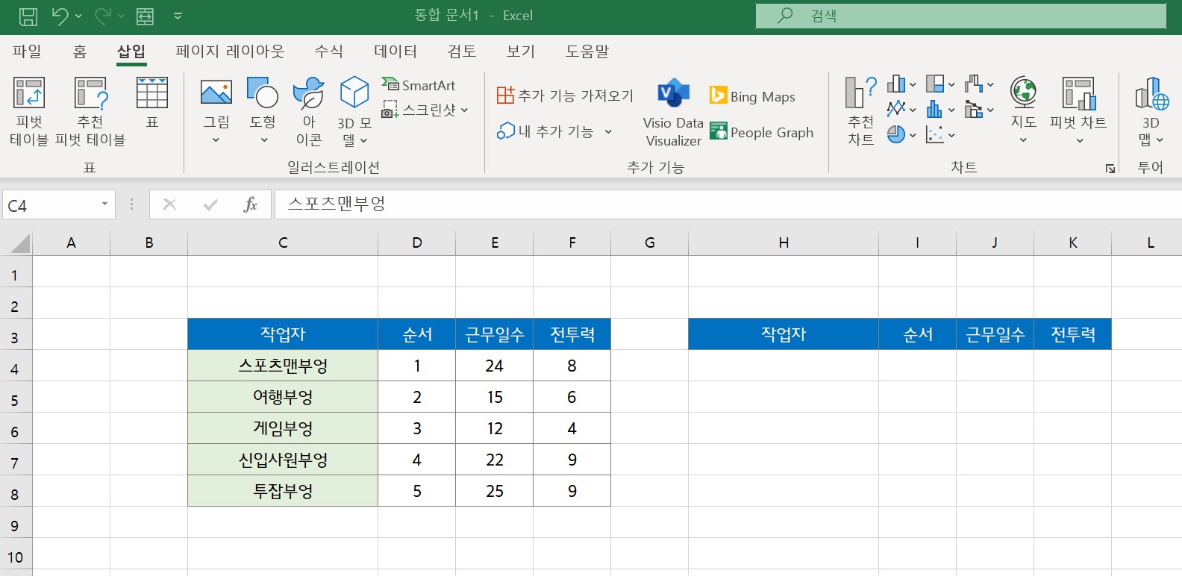The height and width of the screenshot is (576, 1182).
Task: Insert a PivotTable (피벗 테이블)
Action: 29,111
